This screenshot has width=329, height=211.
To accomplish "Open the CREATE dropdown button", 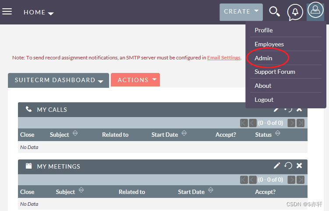I will [x=241, y=12].
